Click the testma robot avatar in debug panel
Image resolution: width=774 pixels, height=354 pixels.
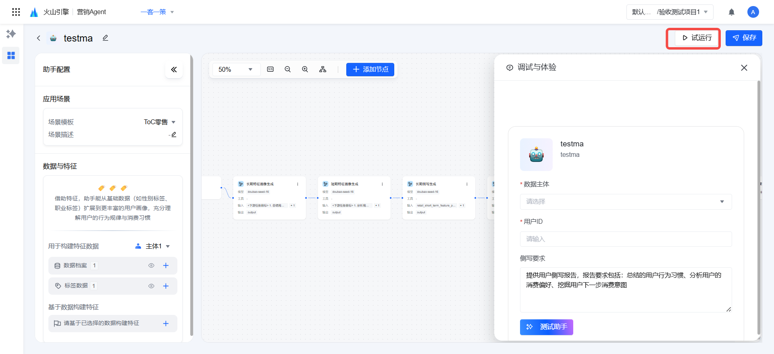coord(536,154)
